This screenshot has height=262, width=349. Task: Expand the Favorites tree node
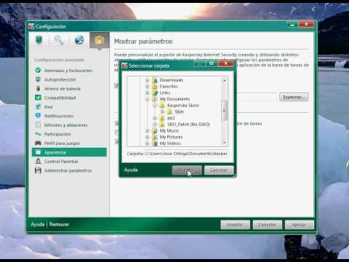147,87
